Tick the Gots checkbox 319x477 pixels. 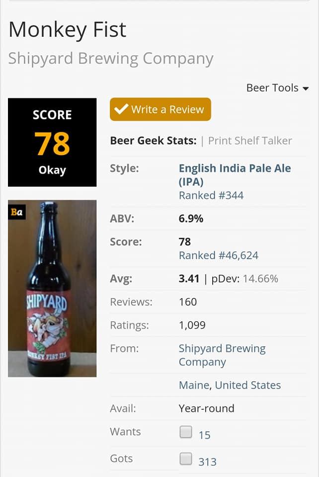click(x=186, y=459)
